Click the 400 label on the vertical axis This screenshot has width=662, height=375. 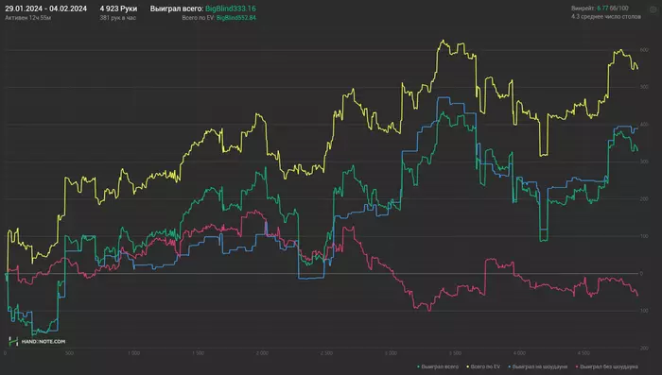click(x=644, y=125)
